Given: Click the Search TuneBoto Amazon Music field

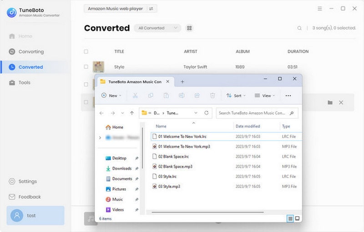Looking at the screenshot, I should coord(257,113).
